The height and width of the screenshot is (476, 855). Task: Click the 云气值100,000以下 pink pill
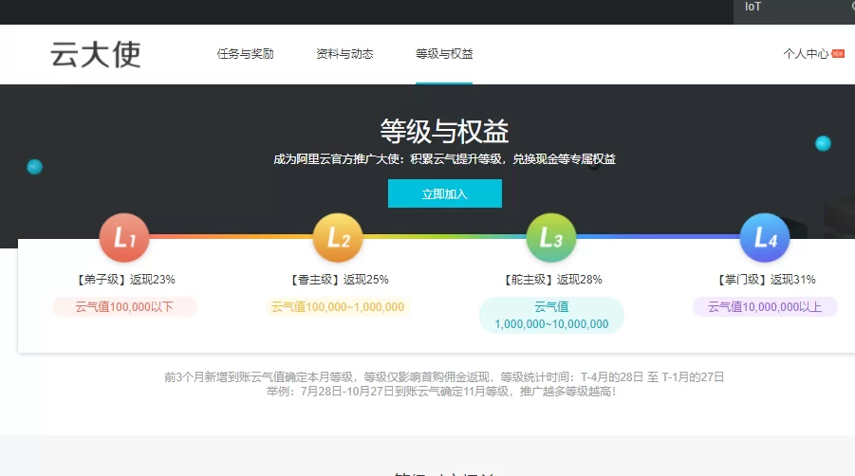pyautogui.click(x=124, y=307)
